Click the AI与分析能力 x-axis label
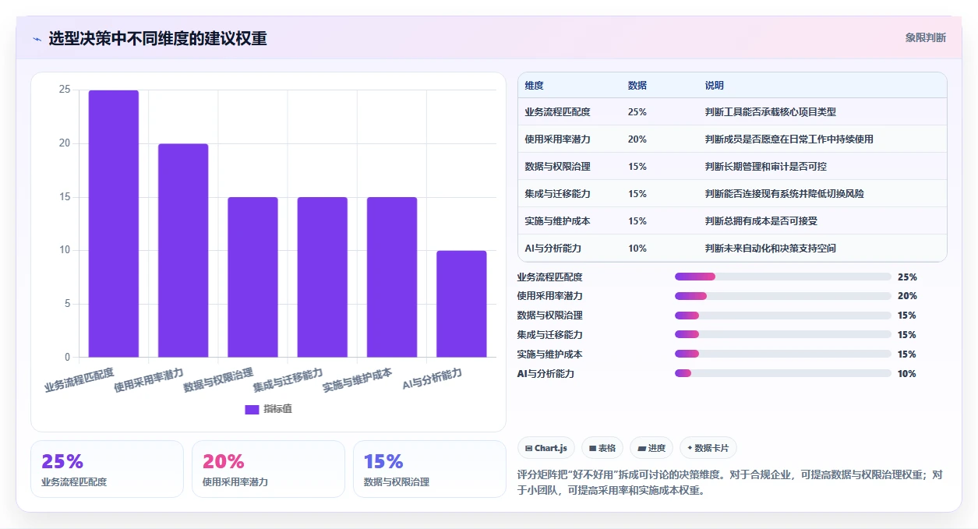The image size is (978, 529). pos(432,379)
